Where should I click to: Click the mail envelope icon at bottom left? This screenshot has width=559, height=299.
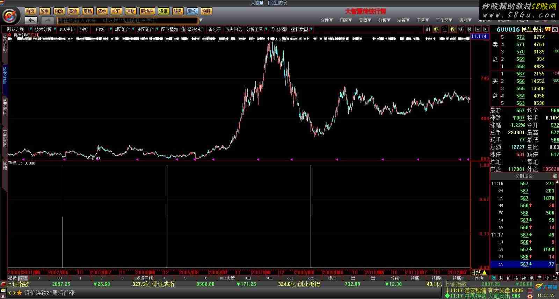(x=3, y=291)
